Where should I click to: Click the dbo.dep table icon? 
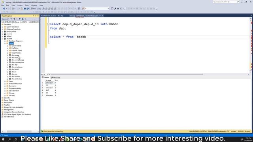point(10,65)
